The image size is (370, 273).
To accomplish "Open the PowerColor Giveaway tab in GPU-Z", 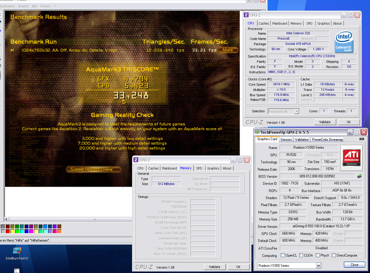I will pyautogui.click(x=327, y=140).
